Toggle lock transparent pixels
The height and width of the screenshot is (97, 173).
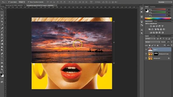(x=149, y=46)
